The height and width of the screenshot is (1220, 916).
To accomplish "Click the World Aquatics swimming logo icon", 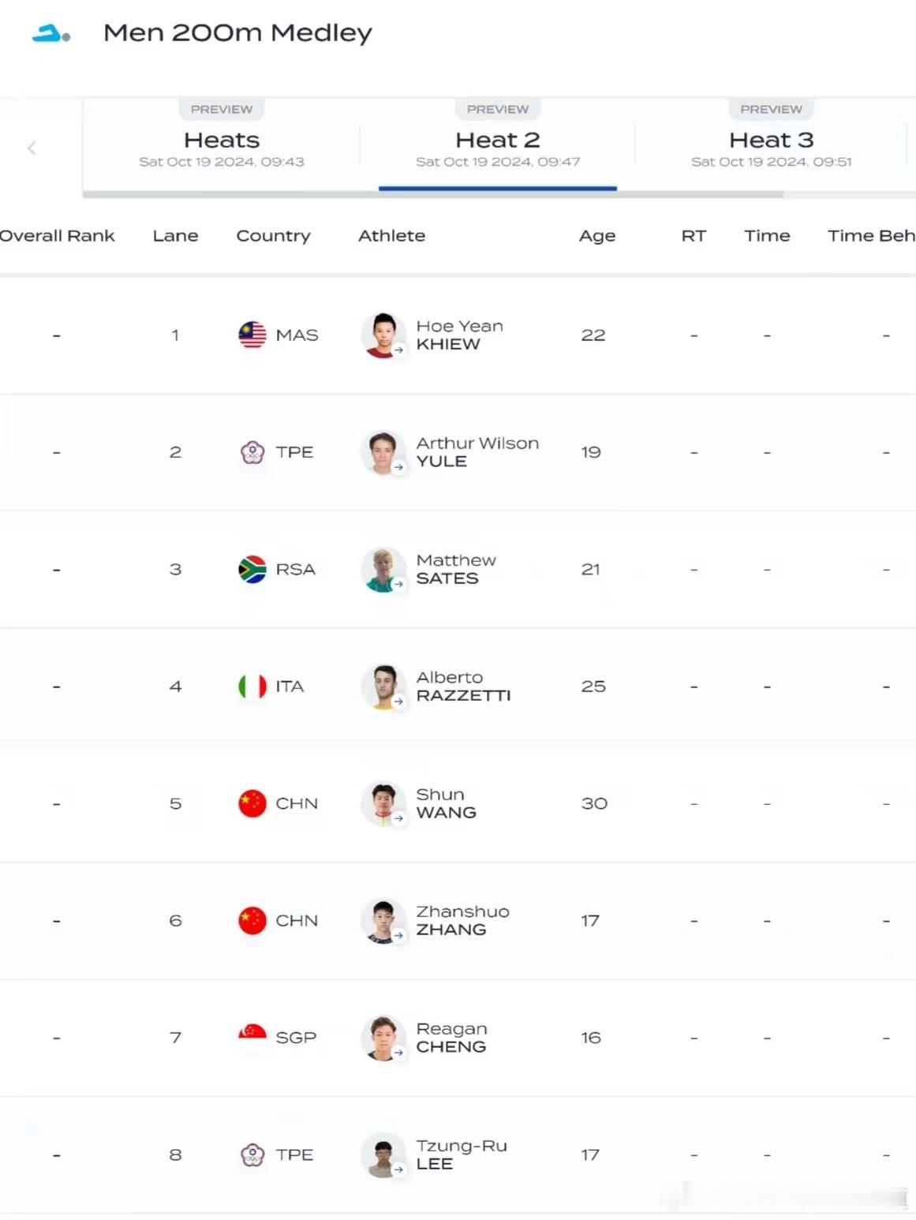I will coord(51,33).
